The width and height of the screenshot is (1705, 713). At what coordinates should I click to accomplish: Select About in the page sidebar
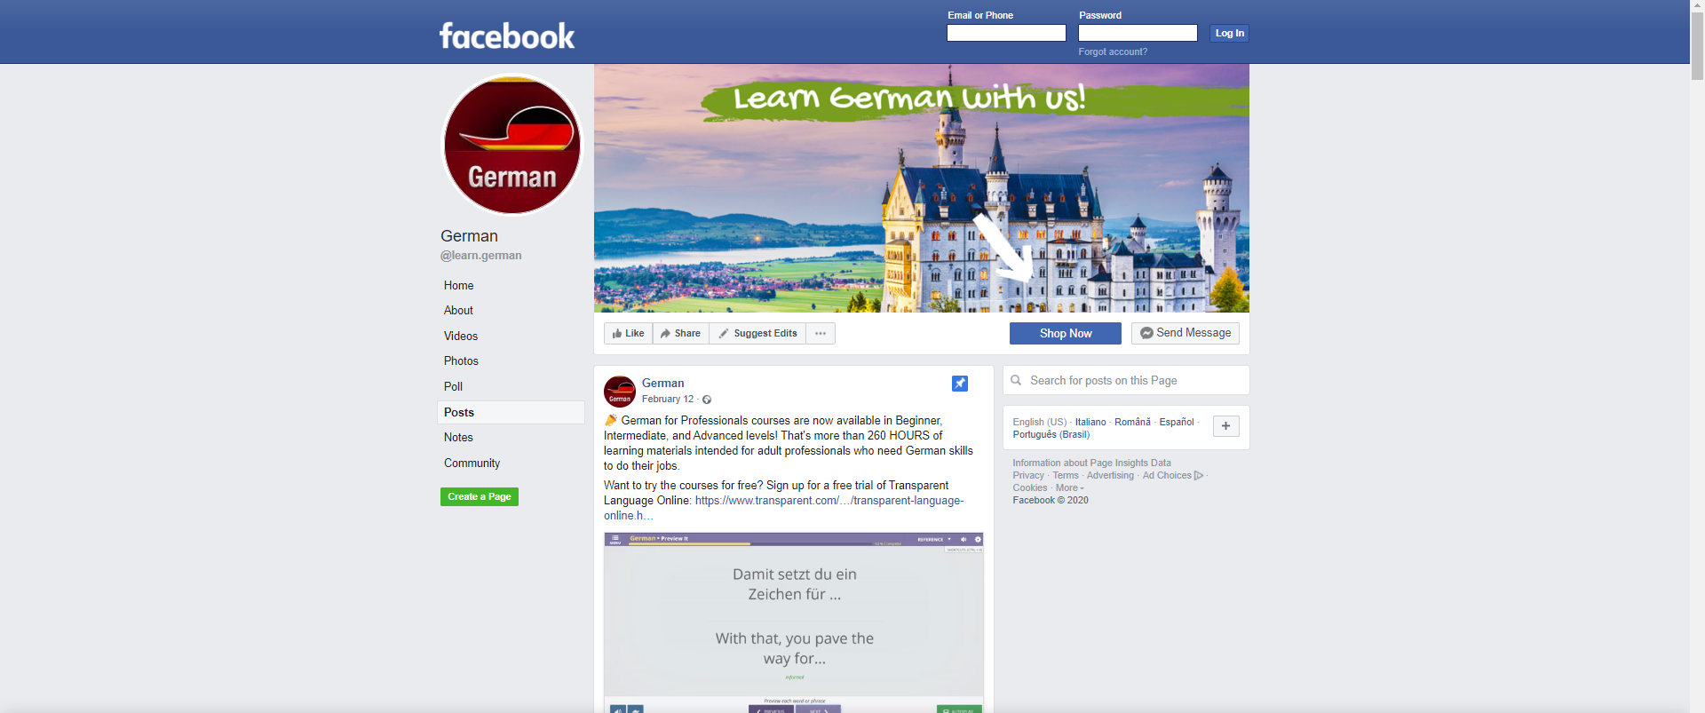pyautogui.click(x=458, y=311)
